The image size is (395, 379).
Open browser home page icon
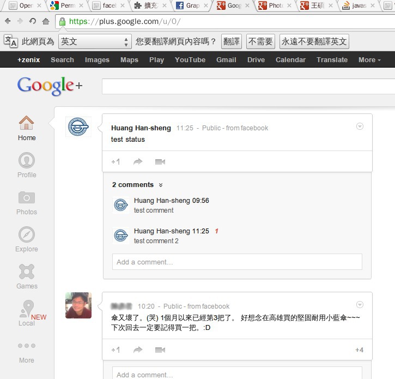pyautogui.click(x=46, y=21)
